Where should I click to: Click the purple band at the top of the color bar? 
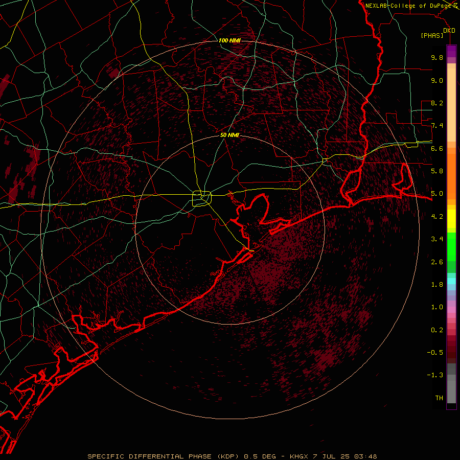(451, 51)
